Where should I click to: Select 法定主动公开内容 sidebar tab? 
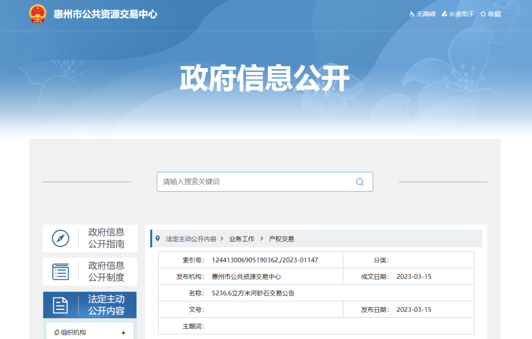106,305
